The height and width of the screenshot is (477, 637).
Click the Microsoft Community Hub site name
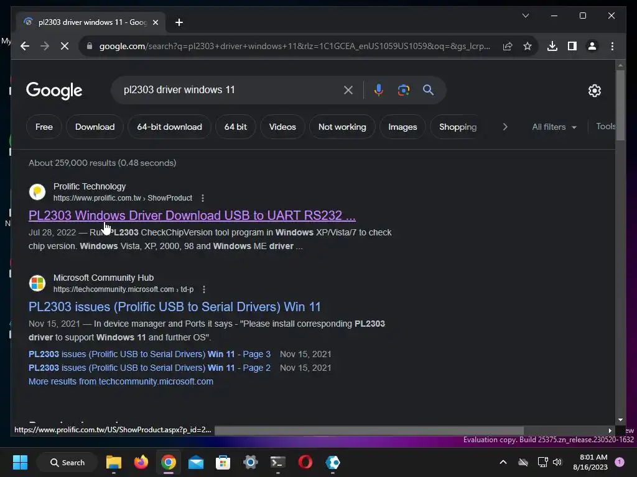pos(104,278)
